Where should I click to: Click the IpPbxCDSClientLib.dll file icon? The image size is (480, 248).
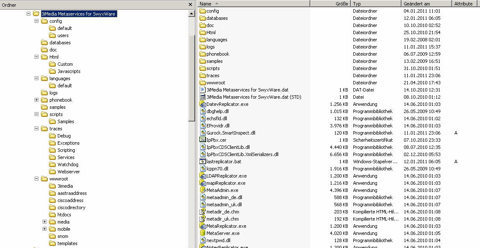click(x=202, y=147)
